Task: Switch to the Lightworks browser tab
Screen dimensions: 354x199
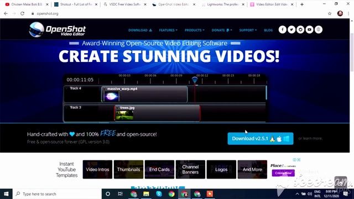Action: coord(222,4)
